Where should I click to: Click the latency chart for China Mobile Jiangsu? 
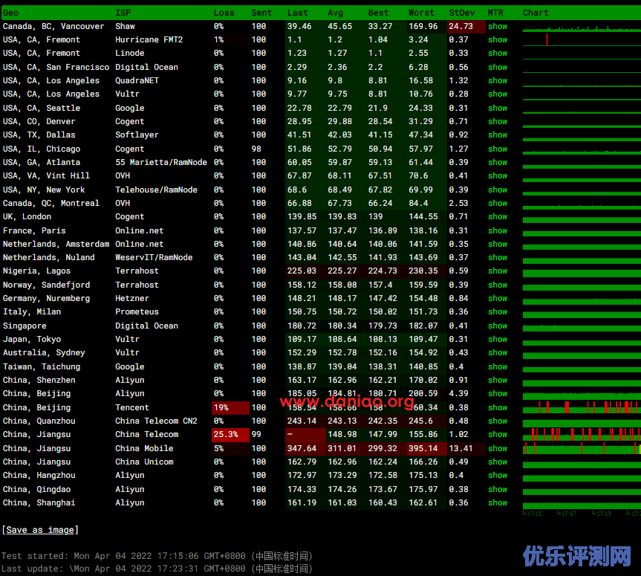pyautogui.click(x=582, y=448)
